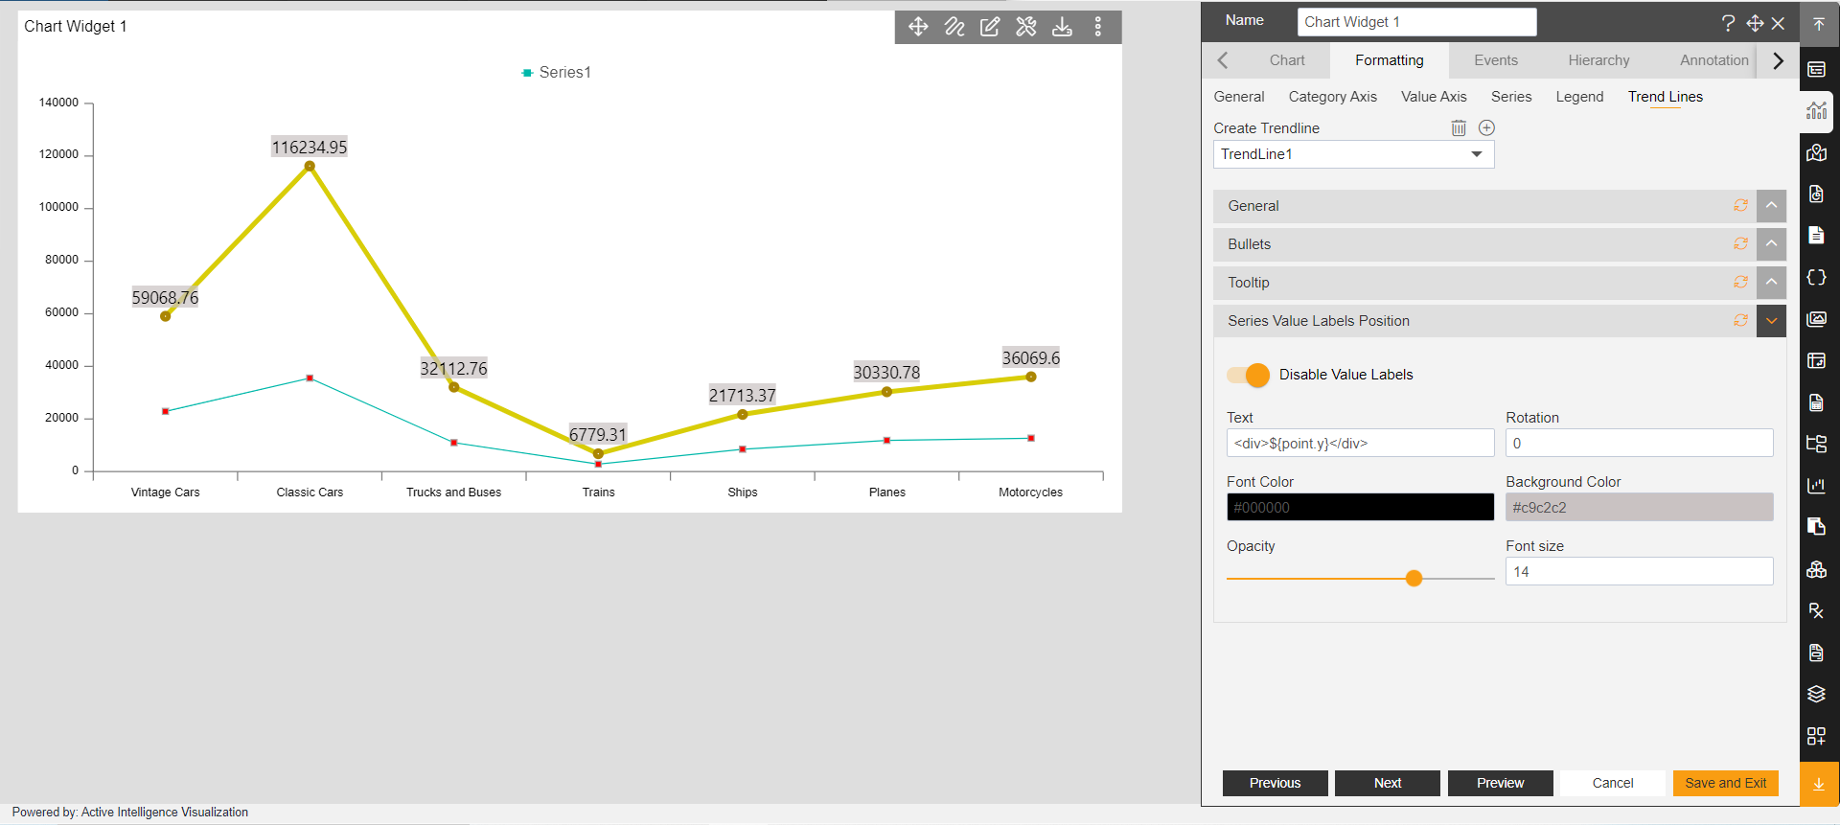Click the Background Color #c9c2c2 swatch
The height and width of the screenshot is (825, 1840).
pyautogui.click(x=1639, y=507)
